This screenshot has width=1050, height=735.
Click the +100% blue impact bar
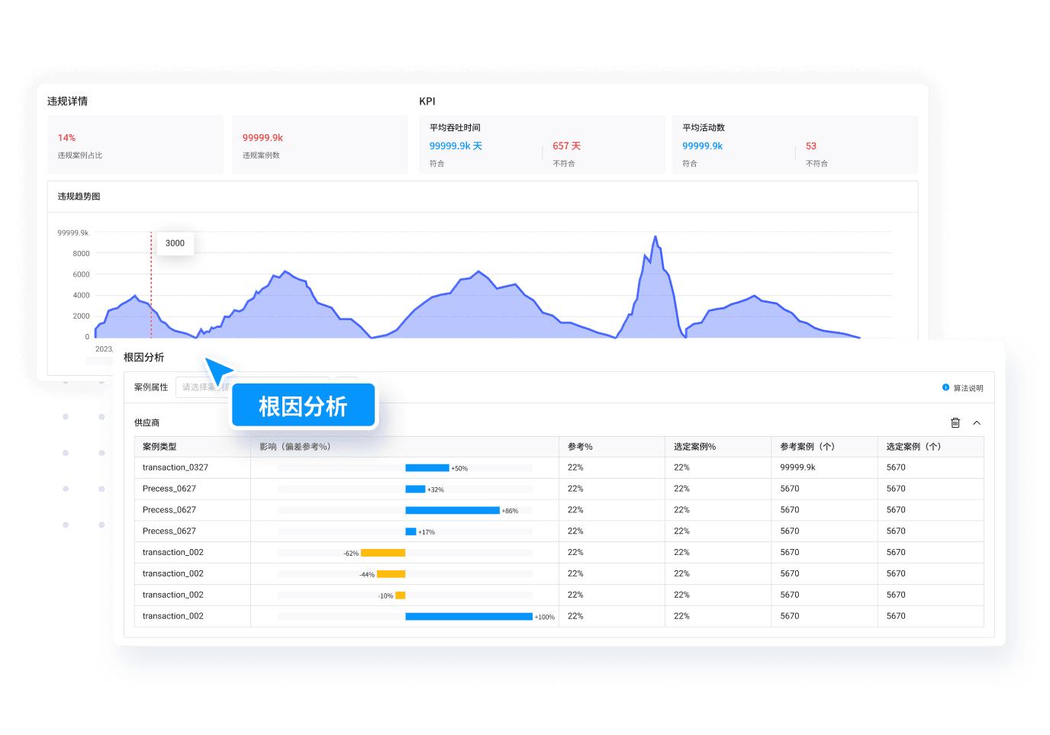[x=469, y=617]
